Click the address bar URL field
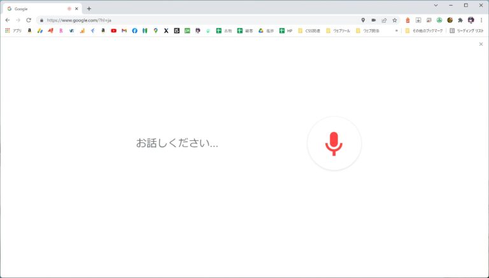This screenshot has height=278, width=489. click(191, 20)
